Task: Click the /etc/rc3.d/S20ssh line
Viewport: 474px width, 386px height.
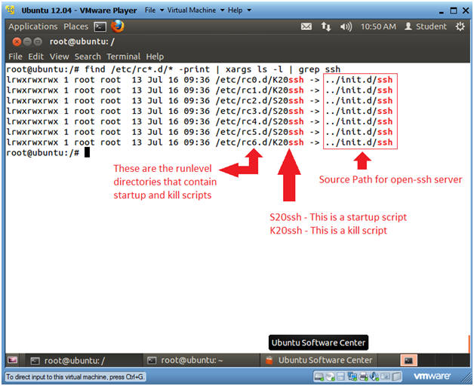Action: [x=199, y=111]
